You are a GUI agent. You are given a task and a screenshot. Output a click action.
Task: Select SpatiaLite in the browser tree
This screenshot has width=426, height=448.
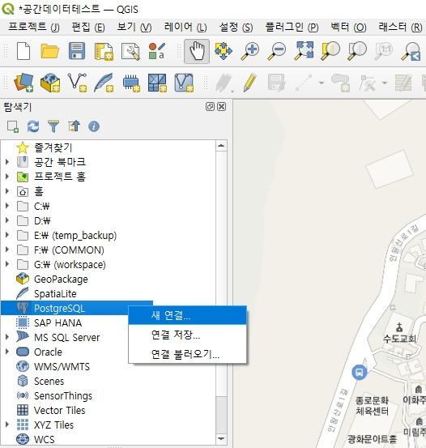55,293
